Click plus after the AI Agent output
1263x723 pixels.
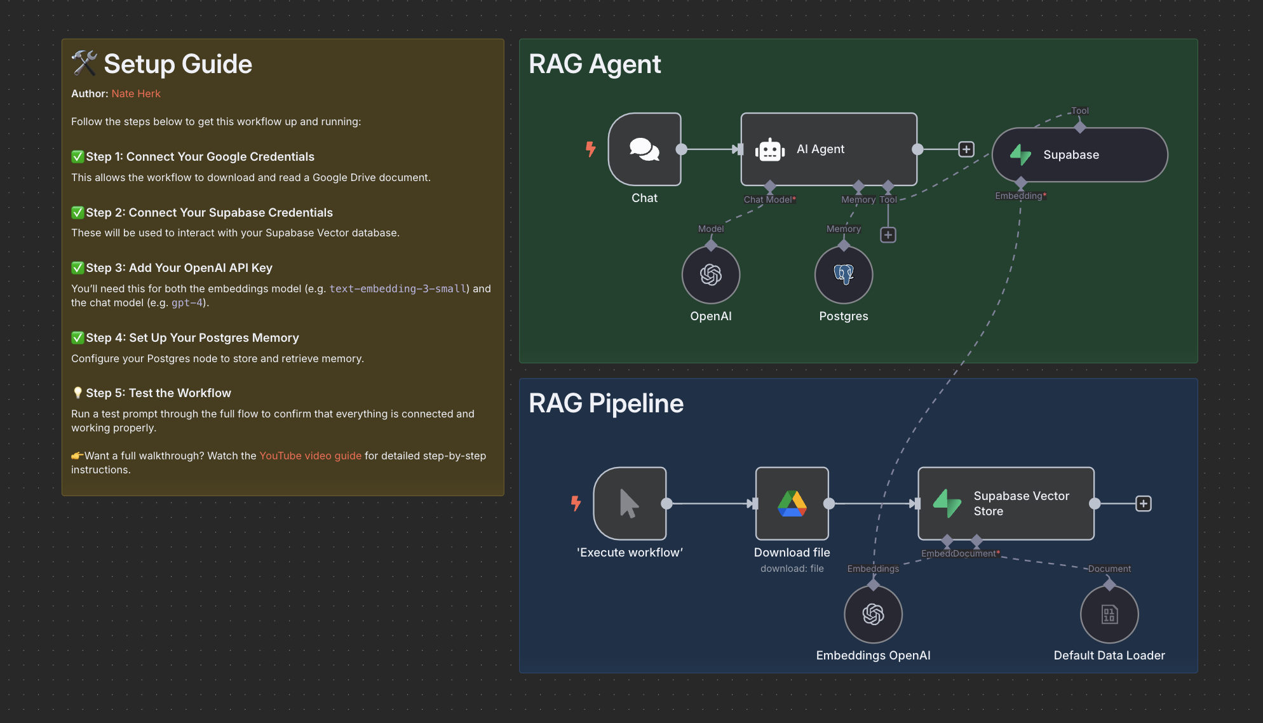click(x=965, y=149)
